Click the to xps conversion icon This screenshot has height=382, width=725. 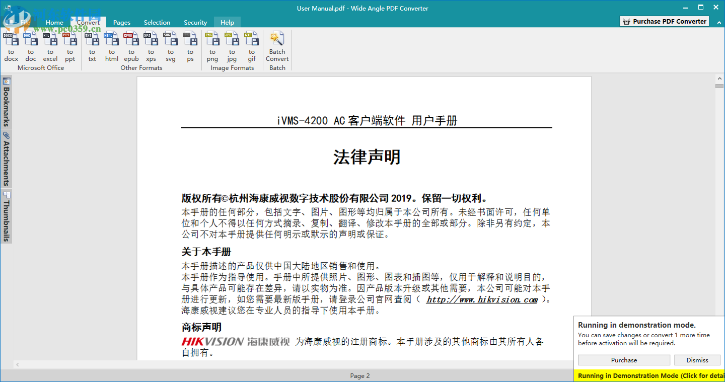coord(151,48)
